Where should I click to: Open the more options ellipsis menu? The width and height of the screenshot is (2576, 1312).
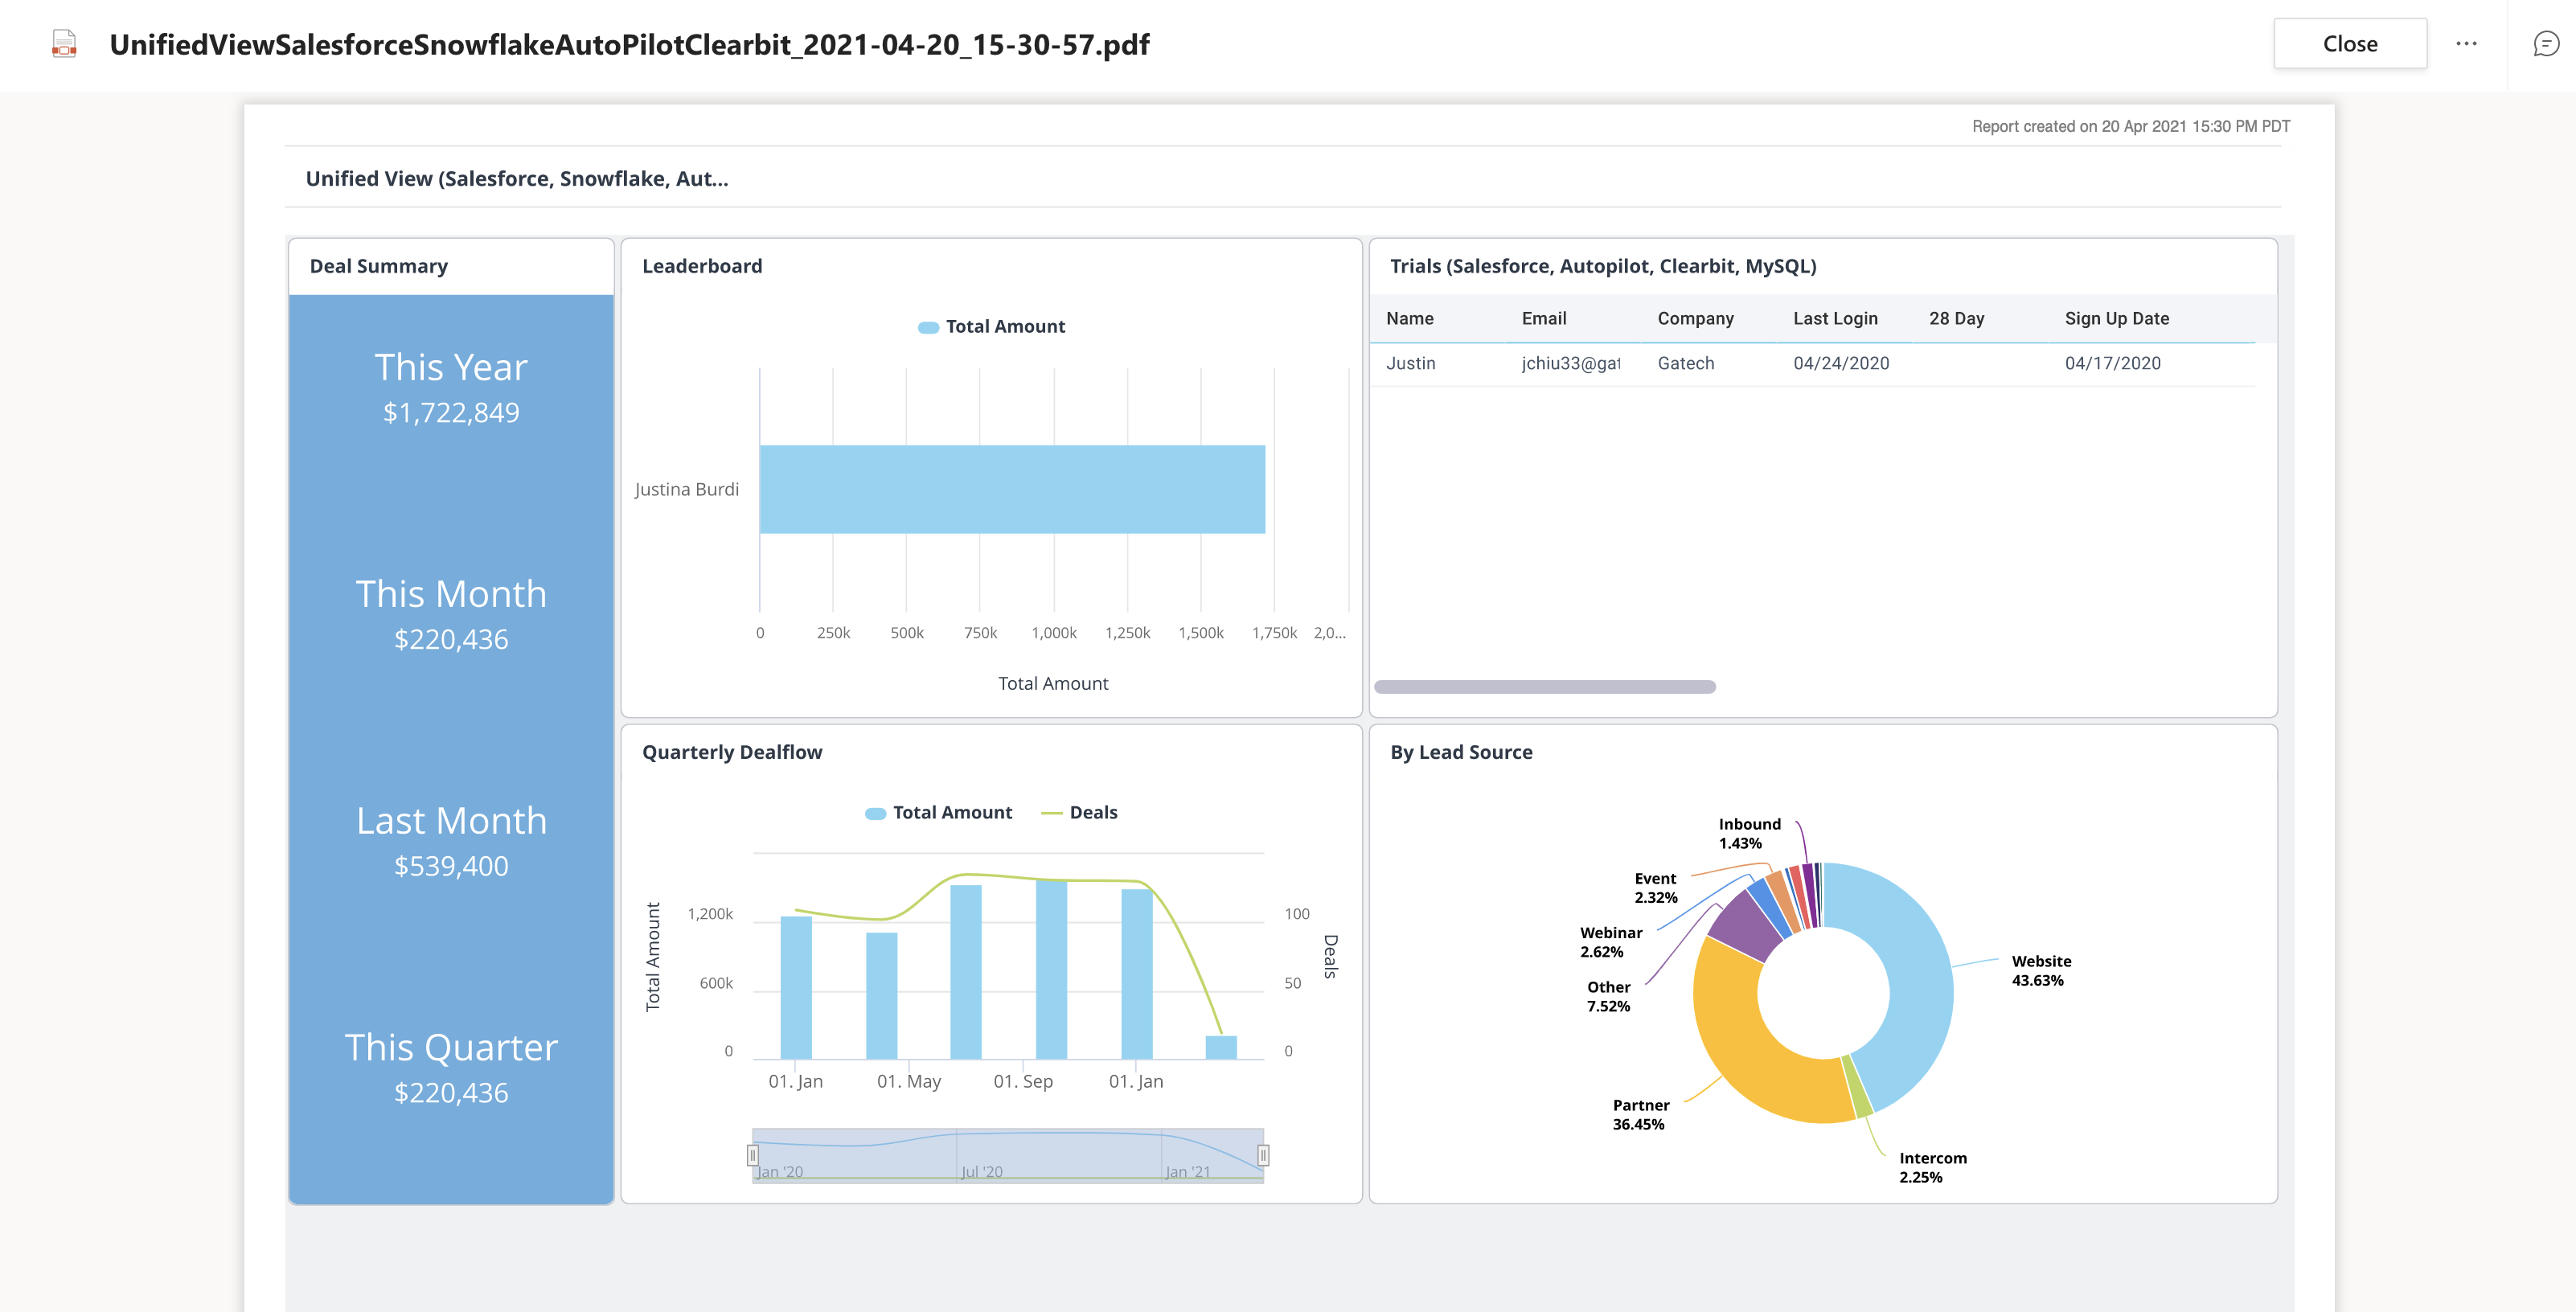(2466, 44)
